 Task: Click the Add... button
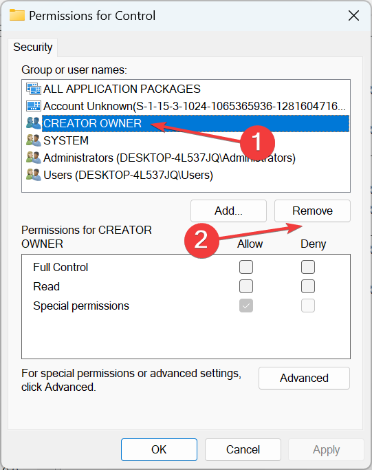(x=228, y=211)
